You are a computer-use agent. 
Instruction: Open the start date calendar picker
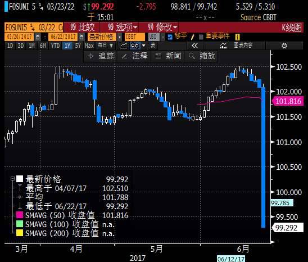(38, 37)
